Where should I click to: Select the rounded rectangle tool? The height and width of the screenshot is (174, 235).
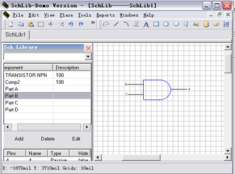point(166,24)
